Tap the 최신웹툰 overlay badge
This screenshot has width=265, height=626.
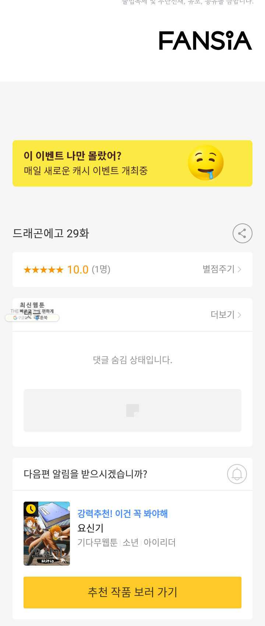click(x=32, y=311)
